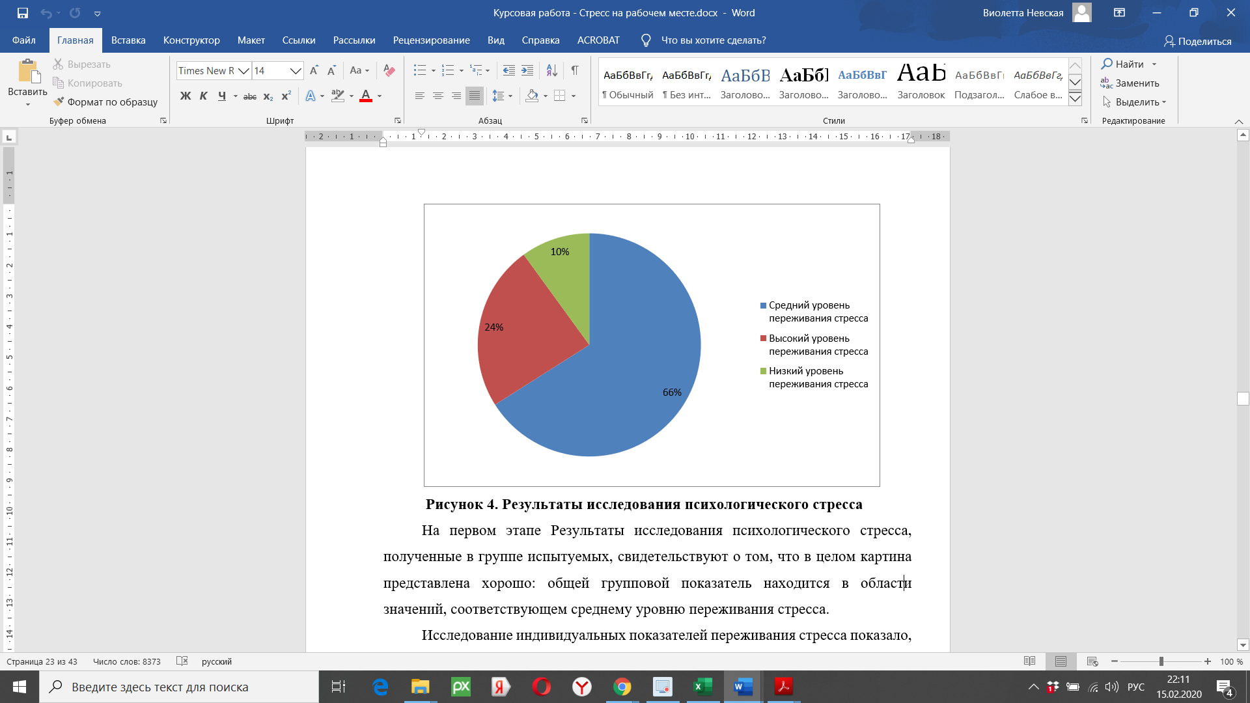Align text to the left
This screenshot has height=703, width=1250.
(420, 96)
